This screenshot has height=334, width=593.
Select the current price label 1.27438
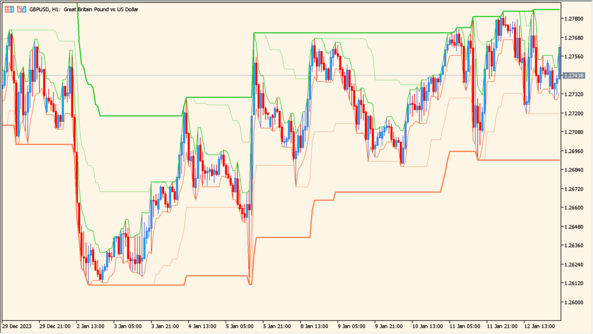574,75
